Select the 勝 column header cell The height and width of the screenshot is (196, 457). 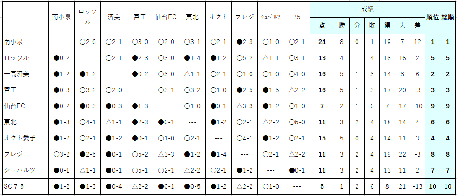click(341, 26)
